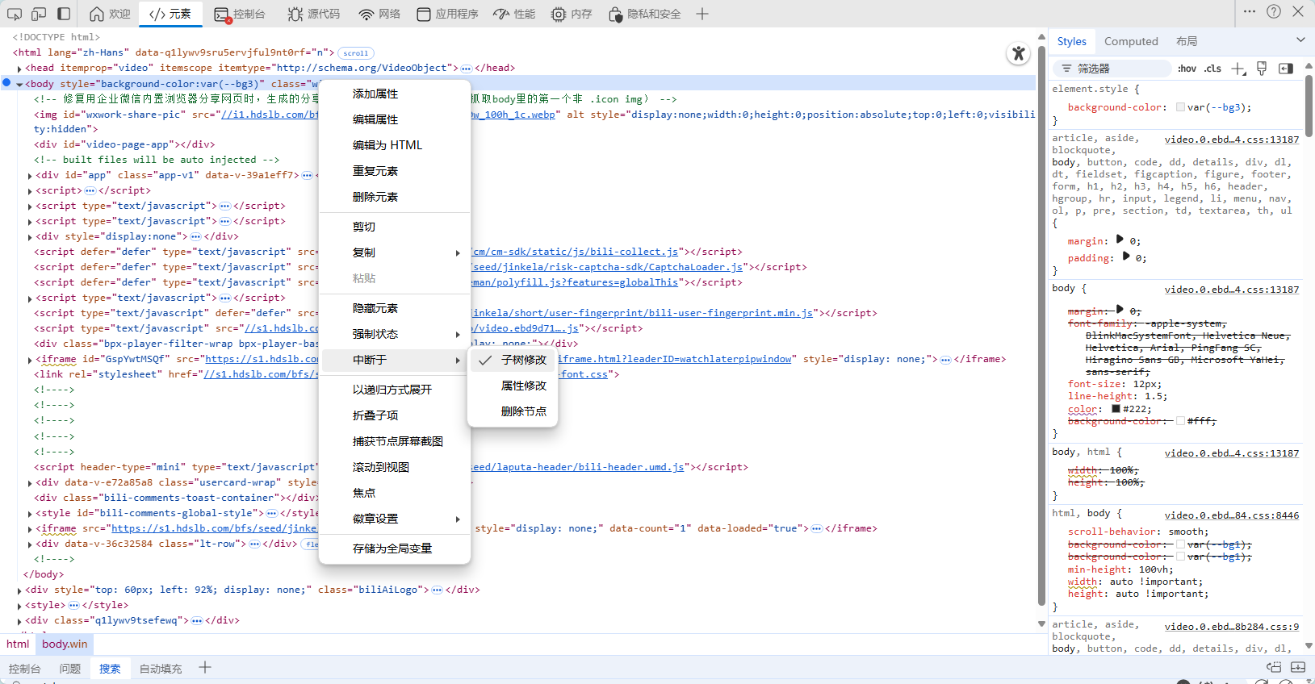The image size is (1315, 684).
Task: Enable 属性修改 breakpoint option
Action: pyautogui.click(x=513, y=386)
